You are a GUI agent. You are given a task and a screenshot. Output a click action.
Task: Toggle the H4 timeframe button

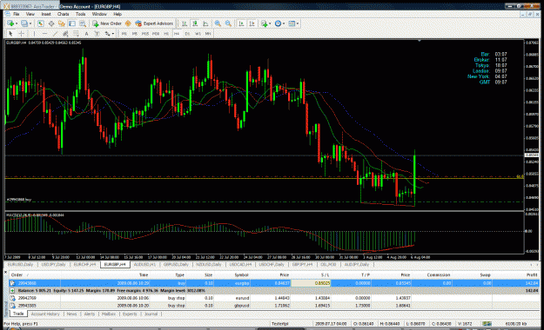click(x=177, y=34)
